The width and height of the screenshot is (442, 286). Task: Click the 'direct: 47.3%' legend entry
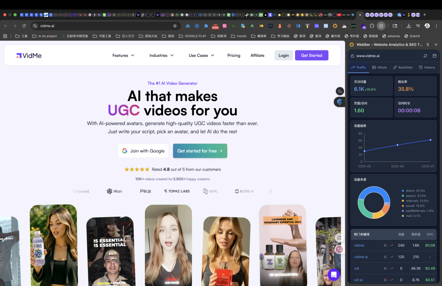pos(413,191)
